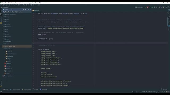Open the Event Log button
The image size is (170, 95).
point(164,89)
